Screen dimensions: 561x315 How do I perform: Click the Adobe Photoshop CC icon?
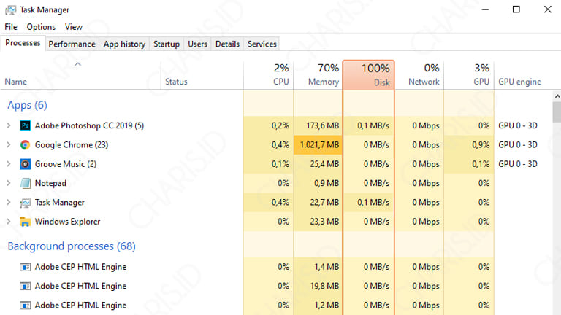coord(25,125)
